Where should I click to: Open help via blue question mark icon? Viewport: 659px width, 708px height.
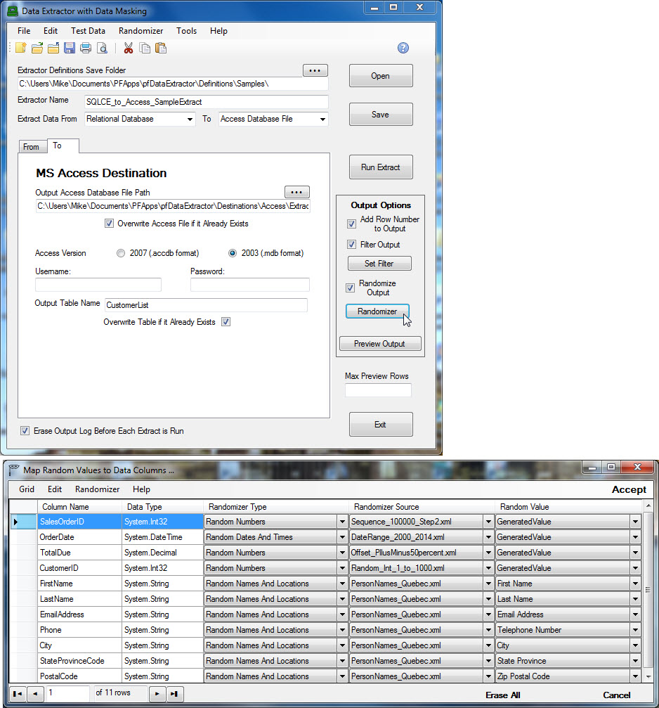point(403,48)
